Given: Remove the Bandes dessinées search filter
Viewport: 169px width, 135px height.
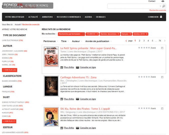Looking at the screenshot, I should [x=118, y=34].
